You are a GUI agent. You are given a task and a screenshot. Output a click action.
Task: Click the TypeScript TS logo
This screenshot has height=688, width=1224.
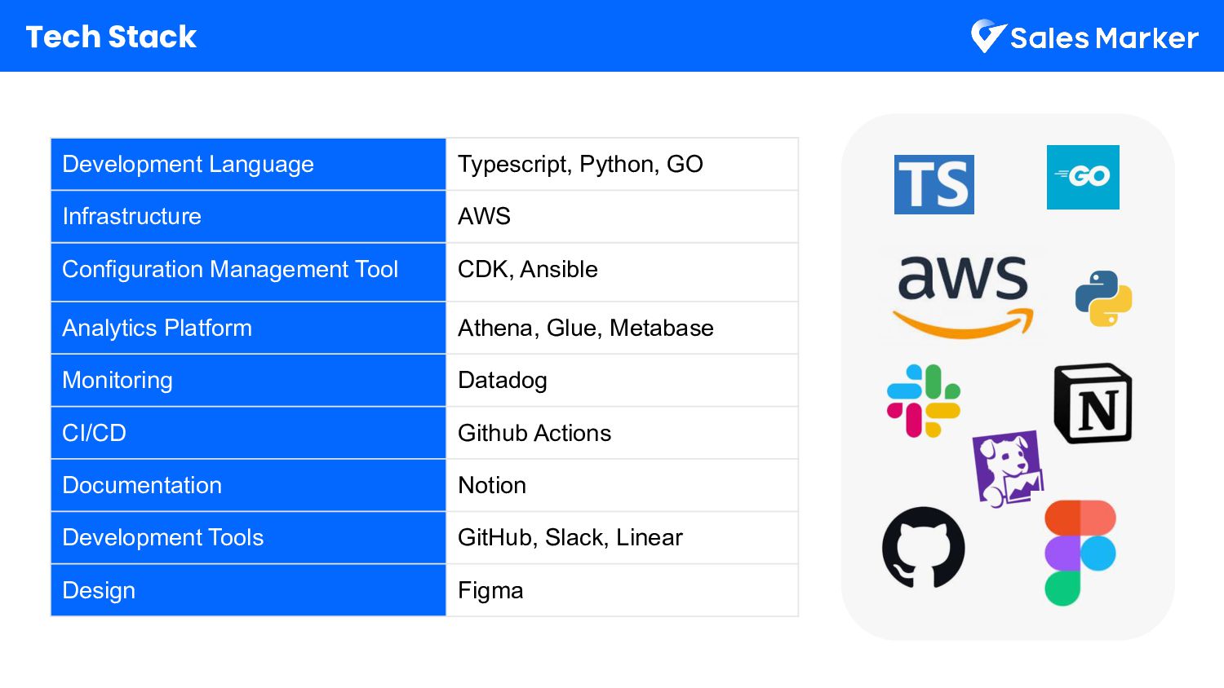[934, 184]
